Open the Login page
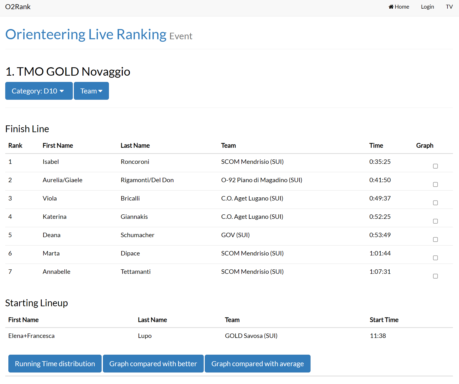The width and height of the screenshot is (459, 384). tap(427, 7)
